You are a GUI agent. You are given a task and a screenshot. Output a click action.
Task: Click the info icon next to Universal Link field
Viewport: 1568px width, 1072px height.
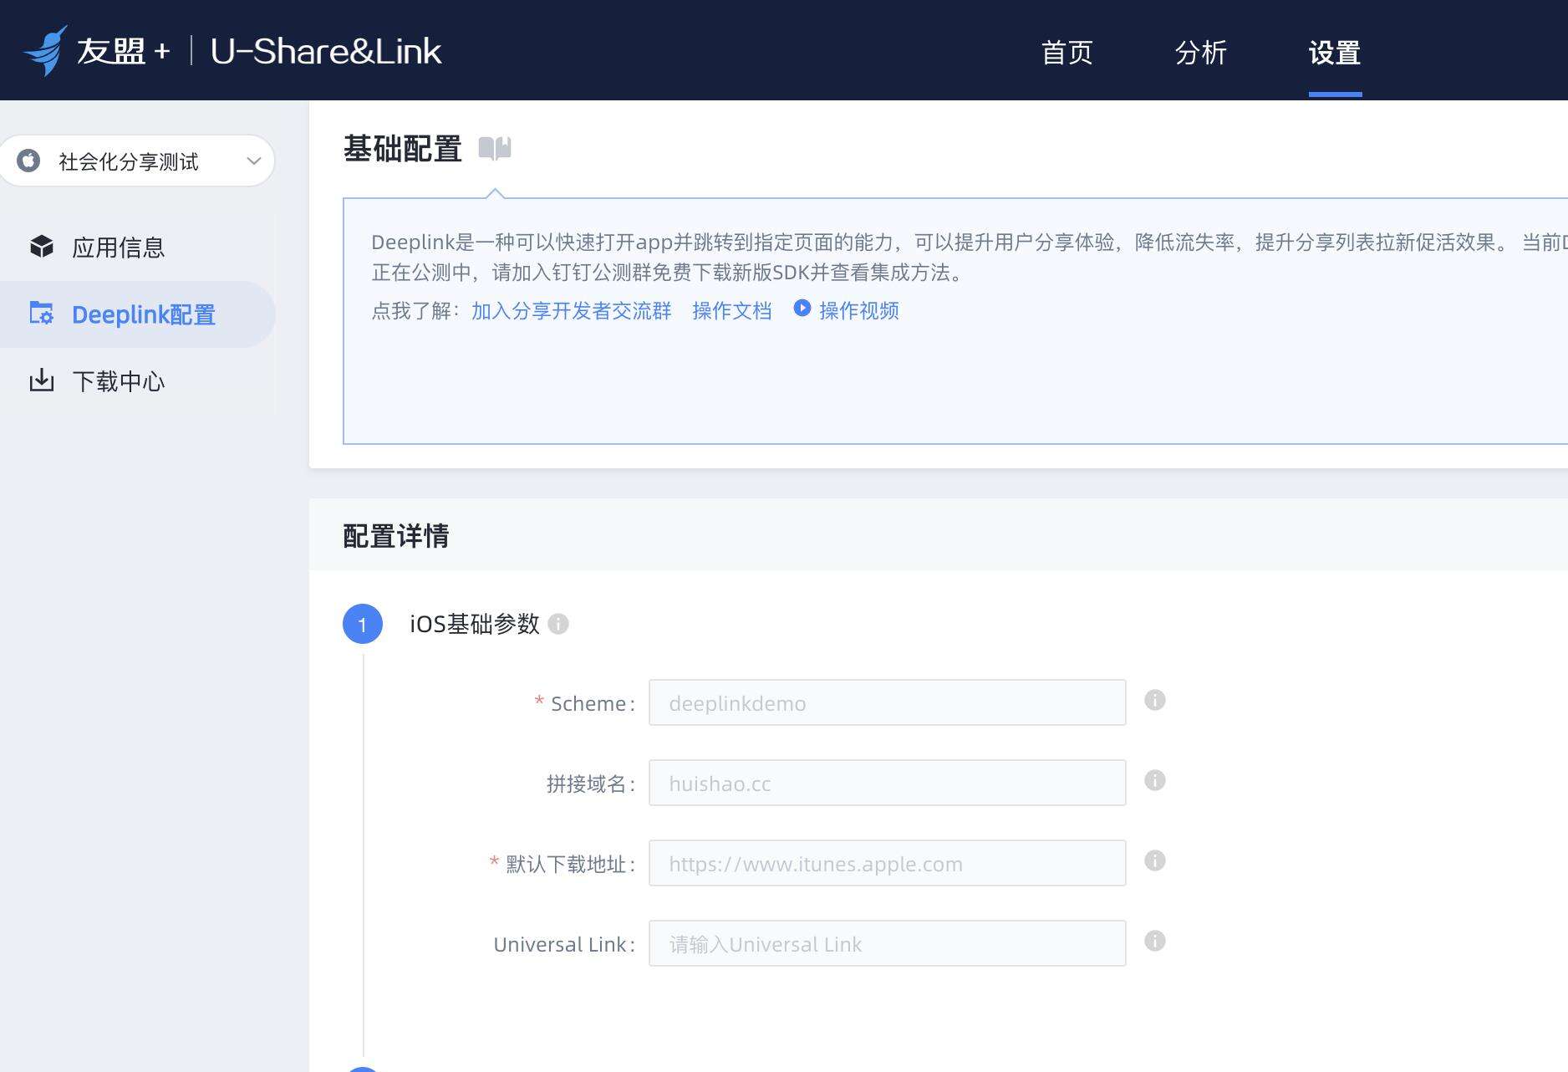(x=1155, y=941)
